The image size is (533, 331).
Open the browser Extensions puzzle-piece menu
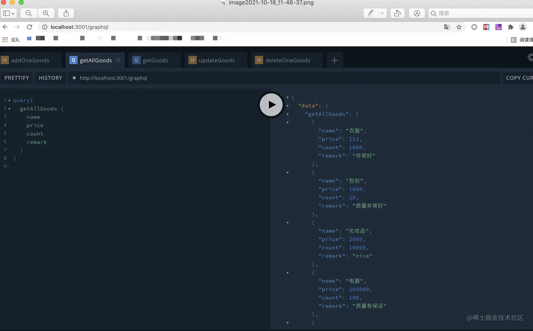(510, 27)
